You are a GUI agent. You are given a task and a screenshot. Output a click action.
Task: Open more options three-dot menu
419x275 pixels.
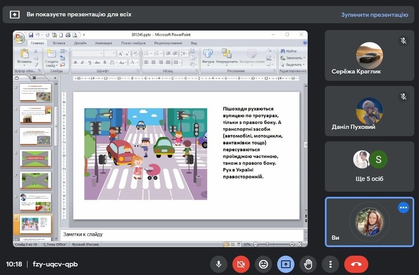[330, 264]
